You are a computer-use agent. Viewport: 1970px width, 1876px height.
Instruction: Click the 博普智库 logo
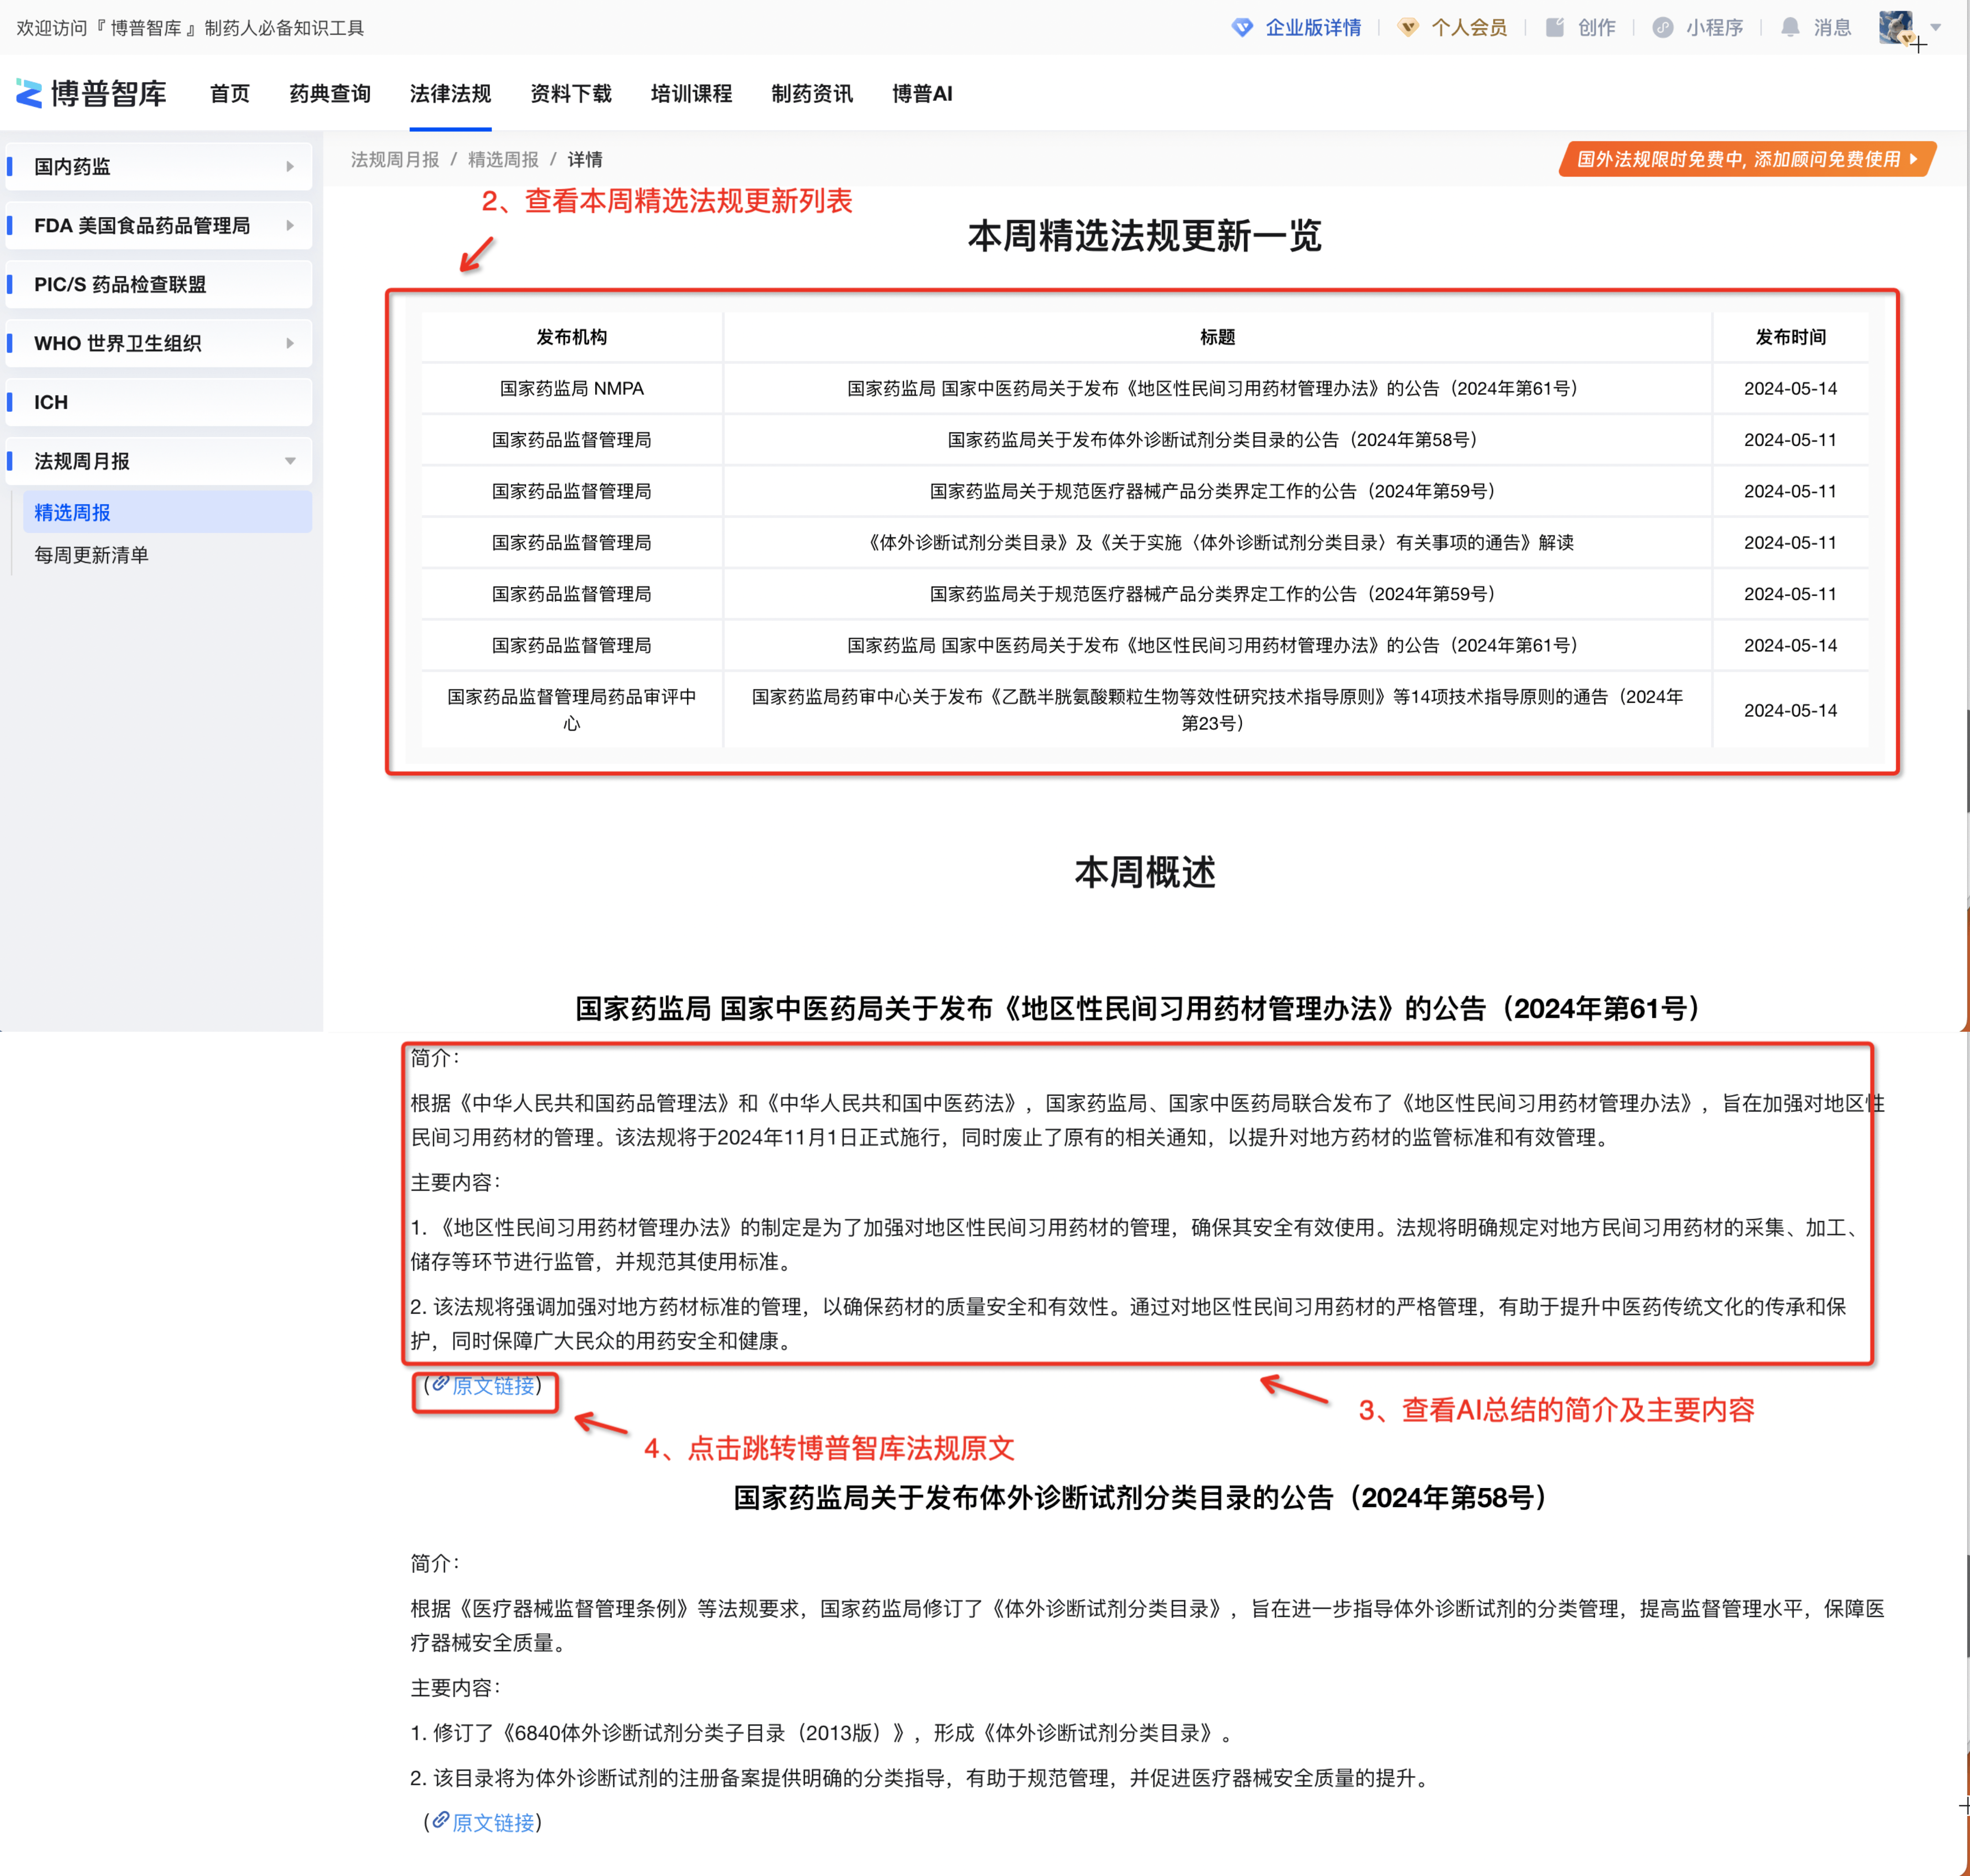pos(91,93)
